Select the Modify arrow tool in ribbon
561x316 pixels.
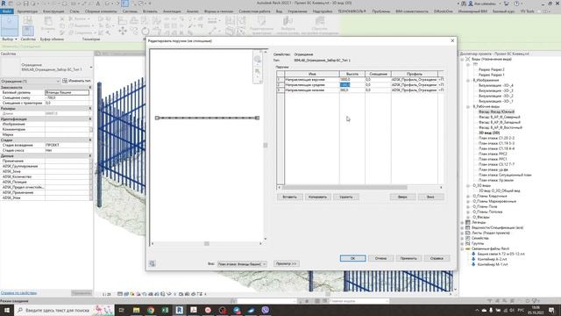coord(10,25)
